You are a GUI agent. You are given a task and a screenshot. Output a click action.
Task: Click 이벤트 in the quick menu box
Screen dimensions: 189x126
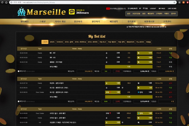[167, 14]
